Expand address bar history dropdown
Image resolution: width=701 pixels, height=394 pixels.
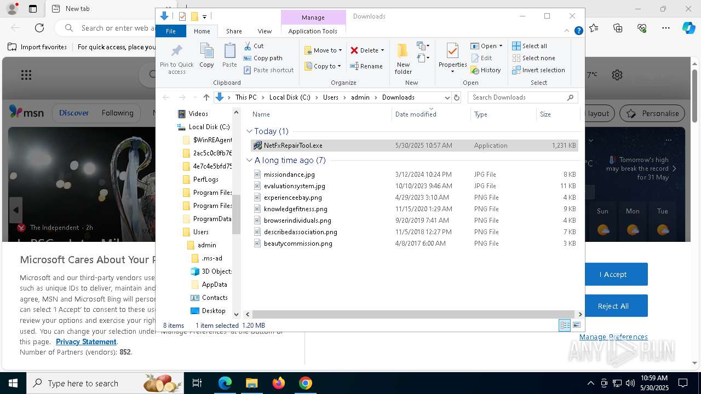(x=447, y=97)
